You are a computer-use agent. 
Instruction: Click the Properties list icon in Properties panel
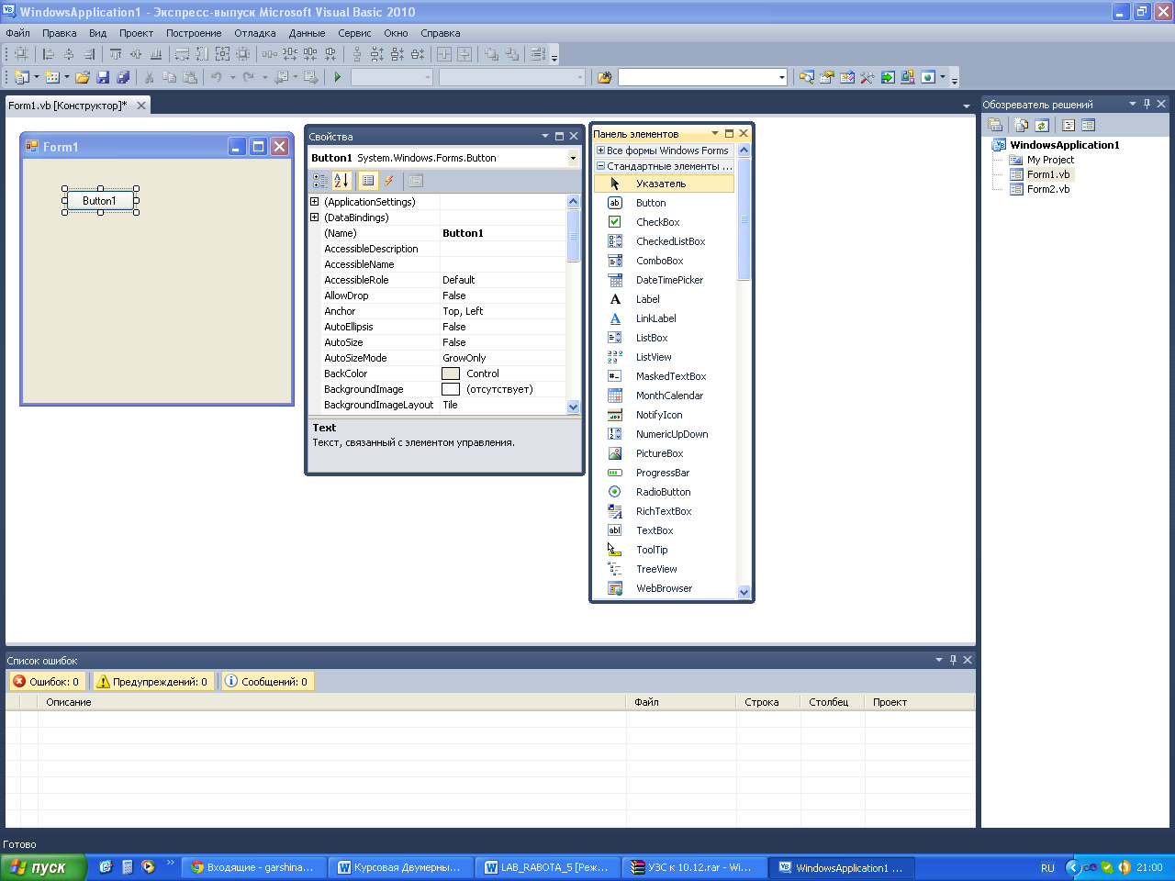pyautogui.click(x=367, y=181)
